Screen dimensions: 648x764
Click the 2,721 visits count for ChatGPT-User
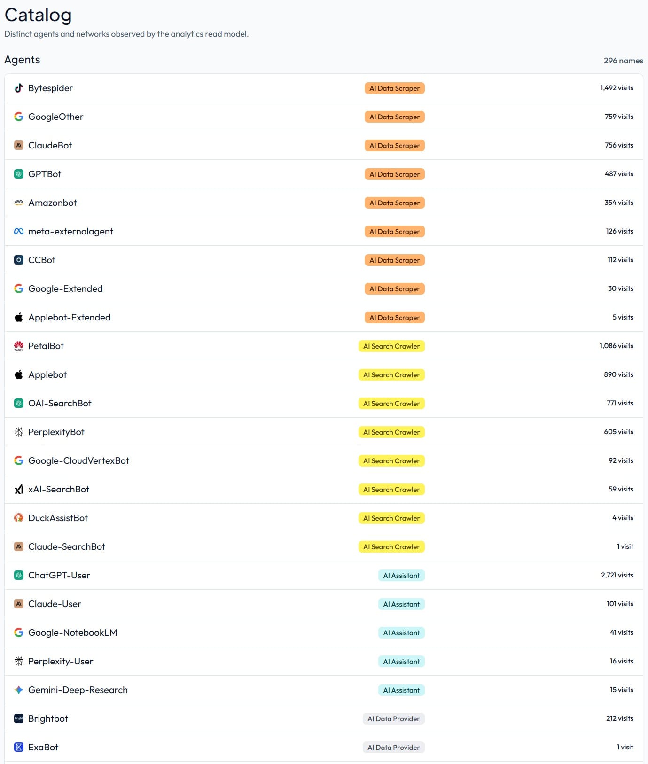tap(617, 575)
